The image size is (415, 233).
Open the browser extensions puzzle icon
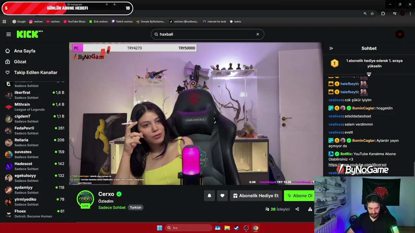[x=383, y=14]
